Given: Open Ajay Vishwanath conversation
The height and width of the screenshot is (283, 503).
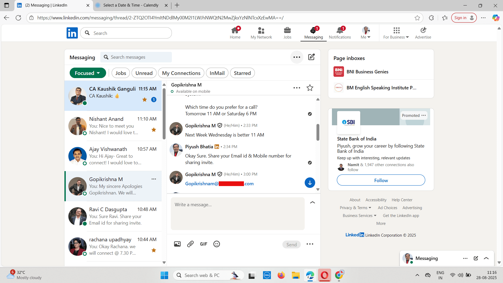Looking at the screenshot, I should (113, 156).
